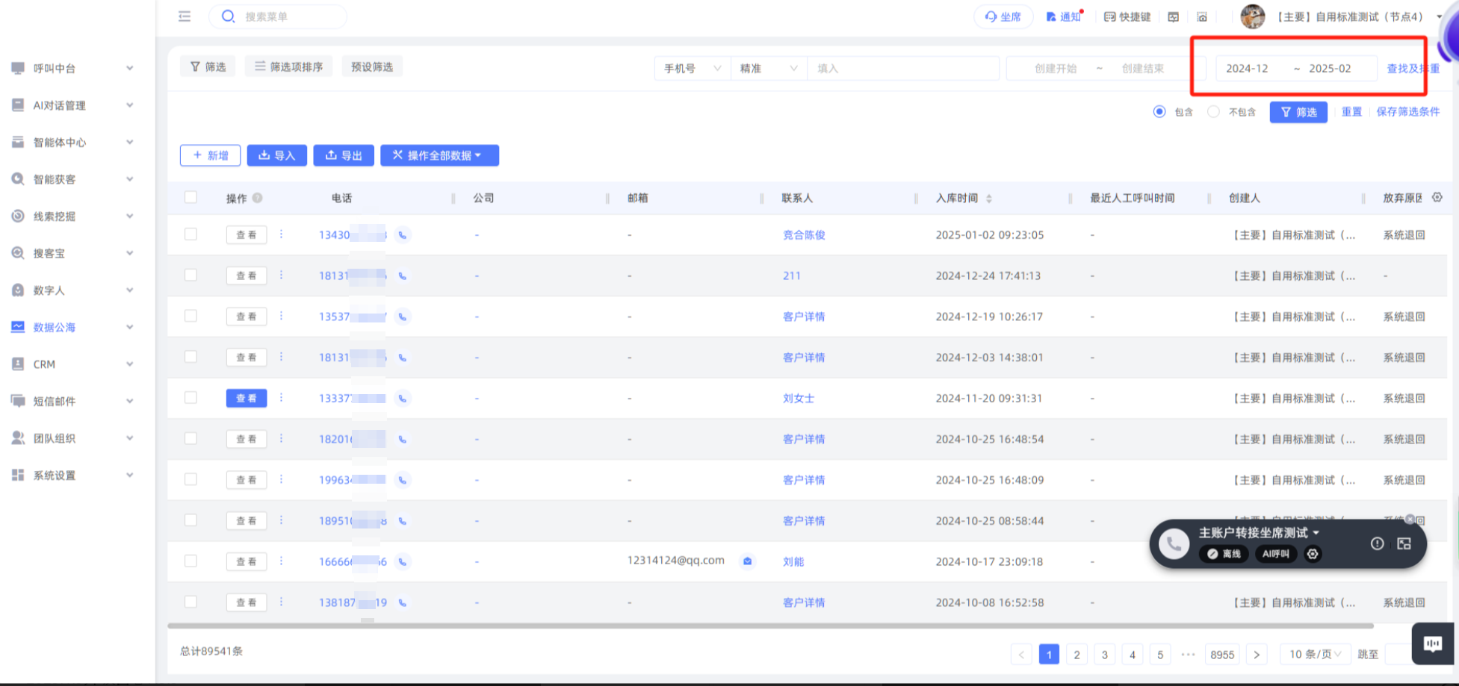Click the horizontal scrollbar under the table
Image resolution: width=1459 pixels, height=686 pixels.
pos(769,626)
